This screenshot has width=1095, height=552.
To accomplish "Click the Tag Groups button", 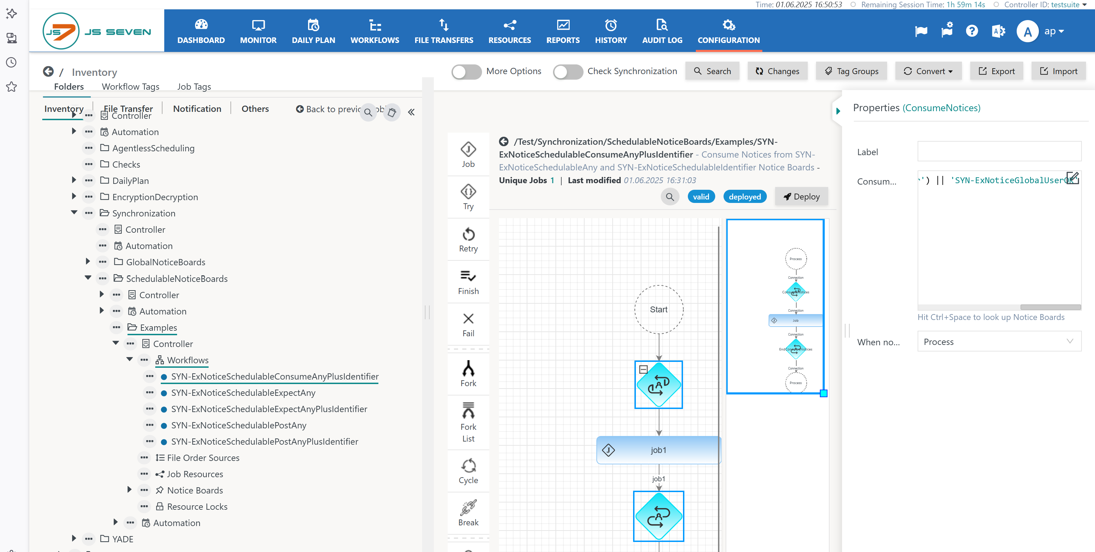I will pyautogui.click(x=851, y=71).
